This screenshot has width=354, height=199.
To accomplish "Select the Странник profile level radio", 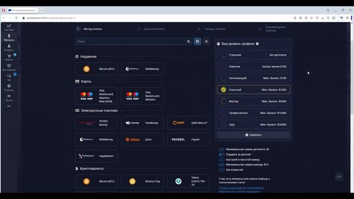I will (x=223, y=55).
